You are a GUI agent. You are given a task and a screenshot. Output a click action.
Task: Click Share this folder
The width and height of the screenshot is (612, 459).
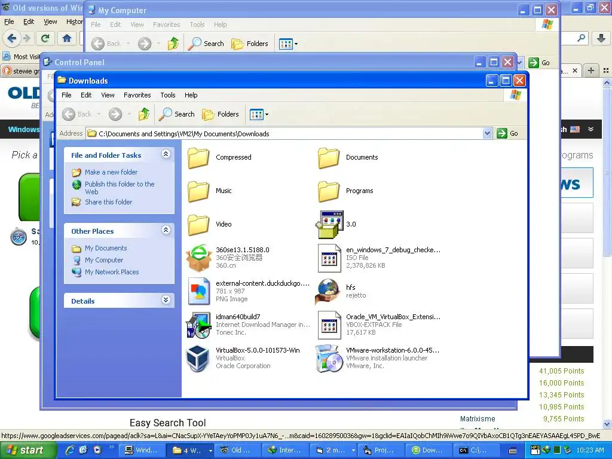(x=109, y=202)
